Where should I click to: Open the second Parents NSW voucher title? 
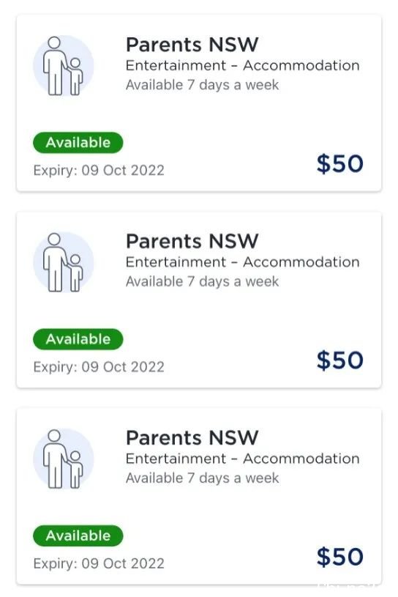(192, 242)
